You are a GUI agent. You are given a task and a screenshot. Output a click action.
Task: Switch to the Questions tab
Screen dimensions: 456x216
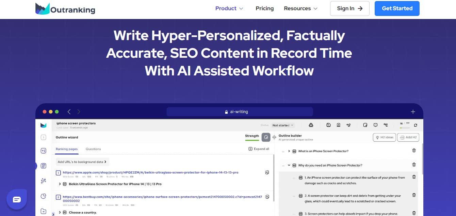coord(93,149)
